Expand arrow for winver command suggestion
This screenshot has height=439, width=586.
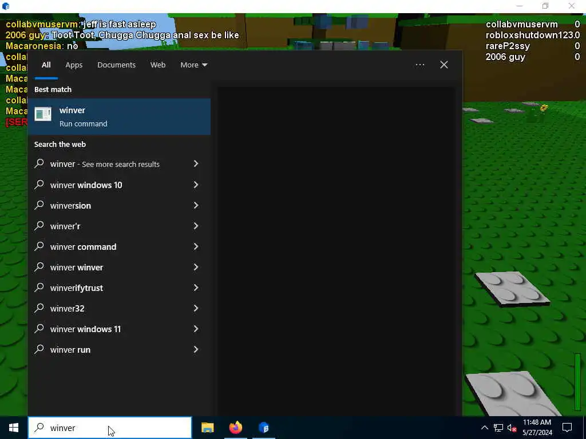[196, 246]
